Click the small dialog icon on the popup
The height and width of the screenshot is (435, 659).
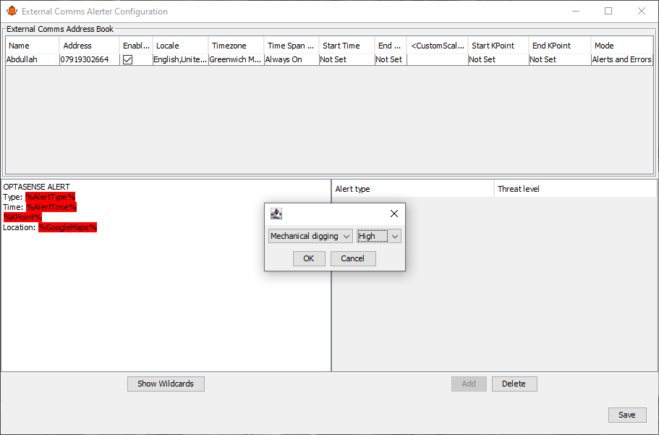[276, 214]
